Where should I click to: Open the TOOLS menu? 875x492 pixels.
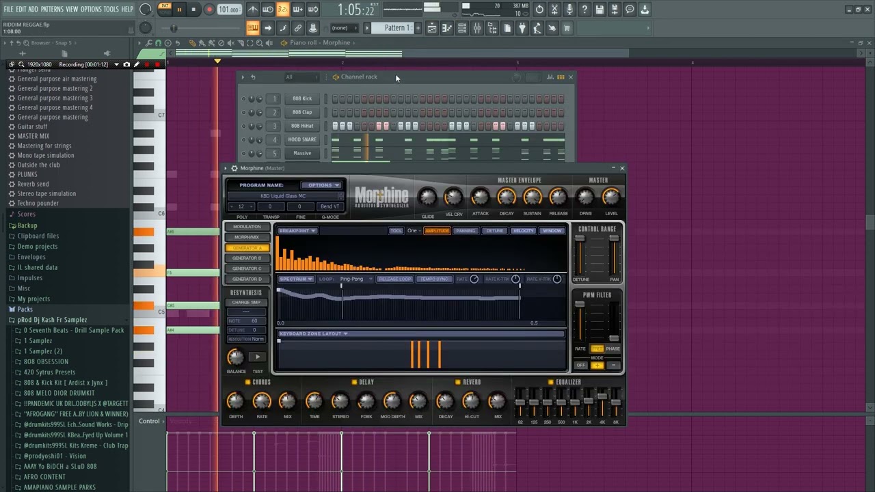point(111,9)
